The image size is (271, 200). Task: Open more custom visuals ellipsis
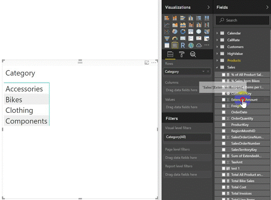pos(207,45)
